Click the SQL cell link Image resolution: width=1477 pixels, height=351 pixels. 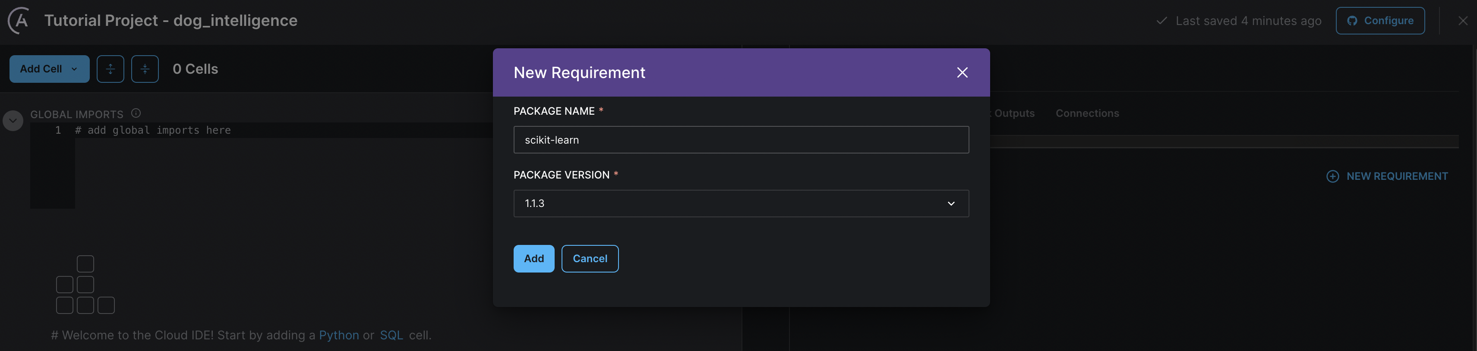coord(391,335)
